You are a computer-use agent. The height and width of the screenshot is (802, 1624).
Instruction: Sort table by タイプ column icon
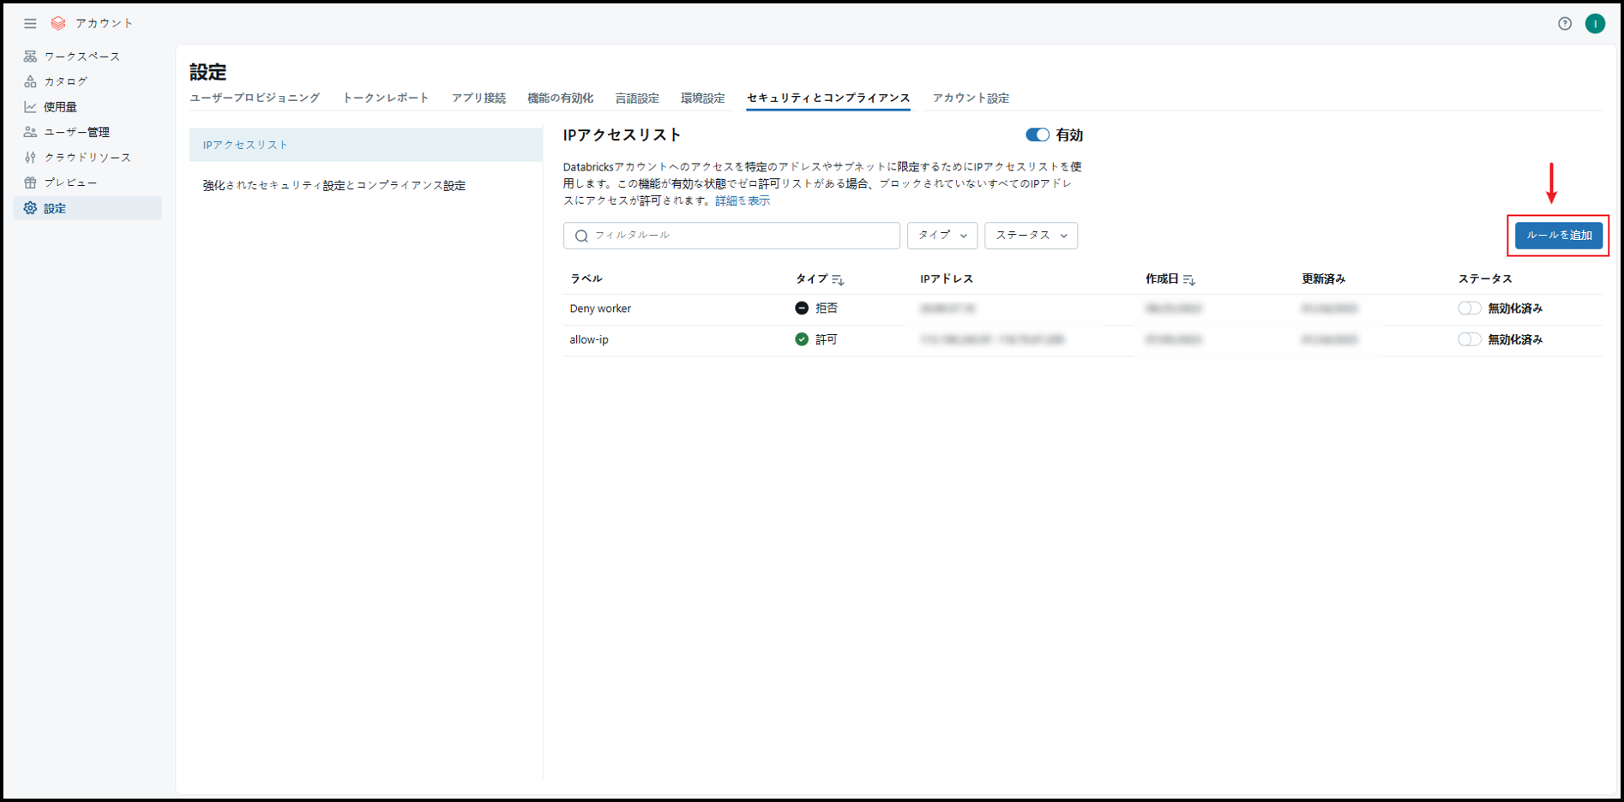(838, 280)
